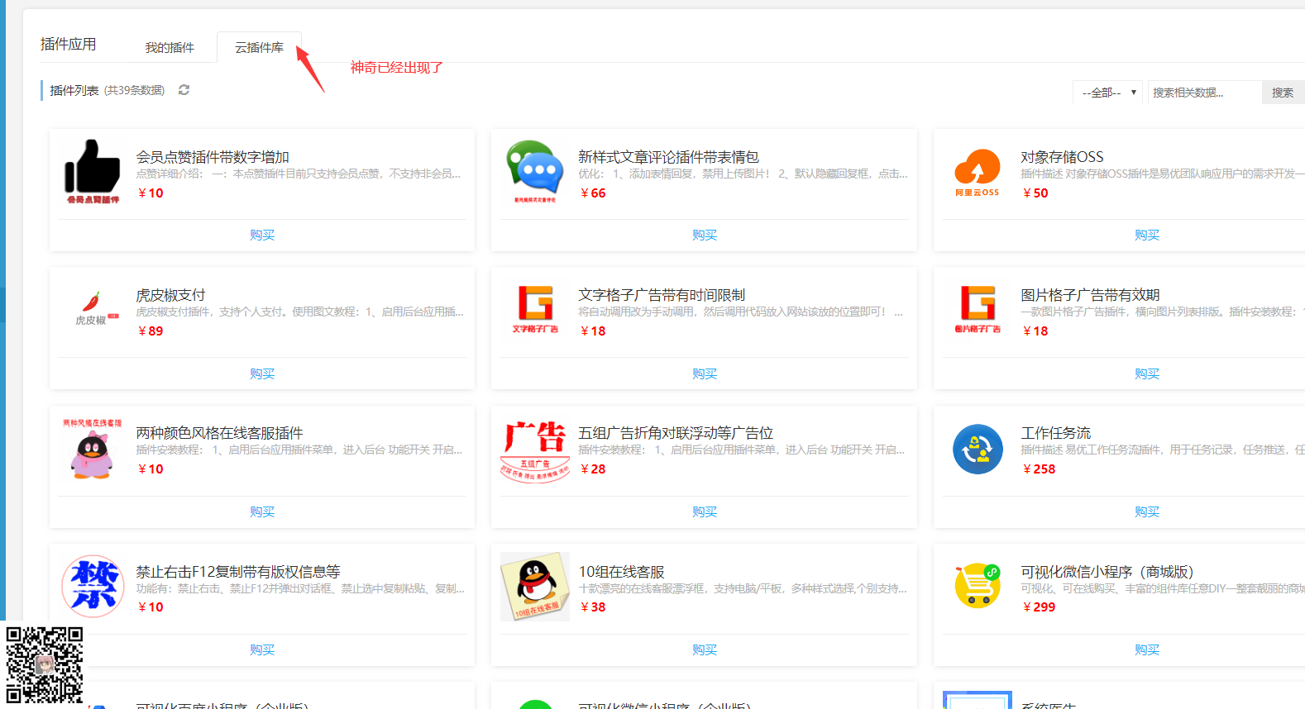1305x709 pixels.
Task: Buy the 10组在线客服 plugin
Action: tap(705, 650)
